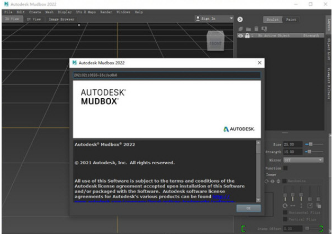Viewport: 332px width, 234px height.
Task: Open the Render menu
Action: pyautogui.click(x=106, y=12)
